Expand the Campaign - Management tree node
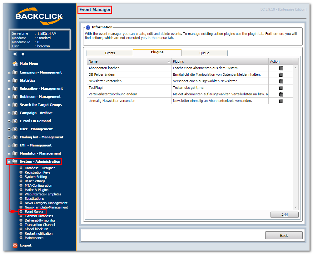Viewport: 313px width, 254px height. pos(9,73)
